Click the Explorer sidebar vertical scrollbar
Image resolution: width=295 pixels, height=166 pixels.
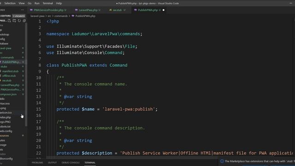[x=26, y=74]
